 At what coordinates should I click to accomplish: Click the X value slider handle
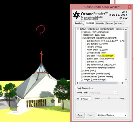click(109, 98)
